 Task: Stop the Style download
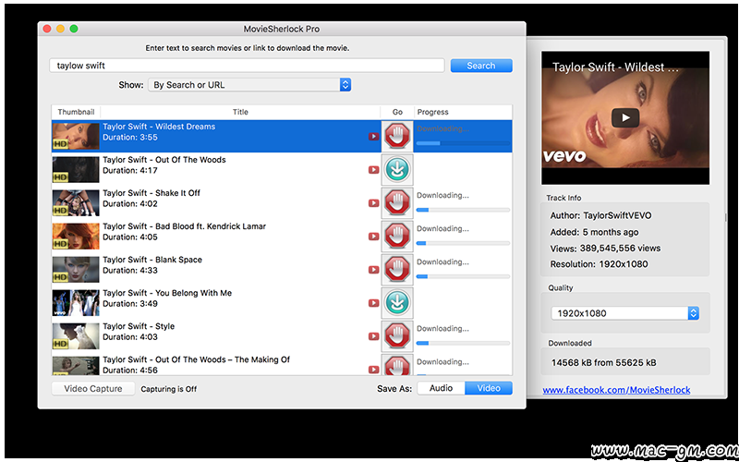coord(397,336)
